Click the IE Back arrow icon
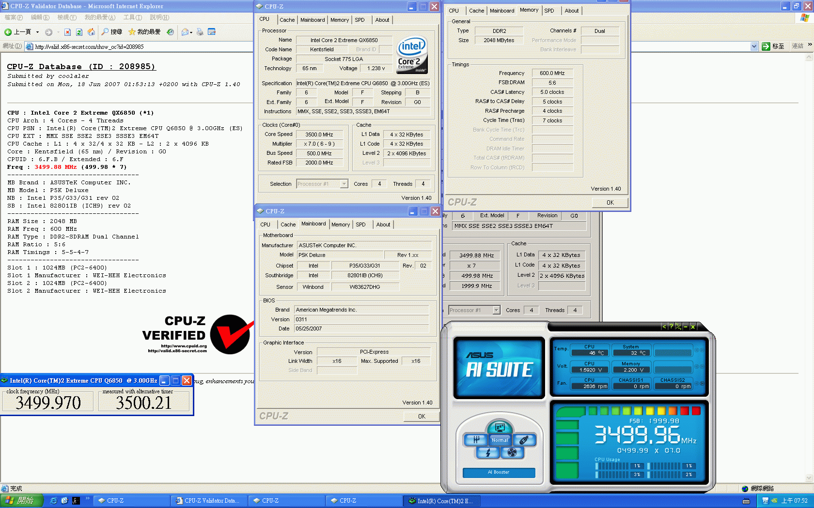Screen dimensions: 814x508 tap(8, 32)
